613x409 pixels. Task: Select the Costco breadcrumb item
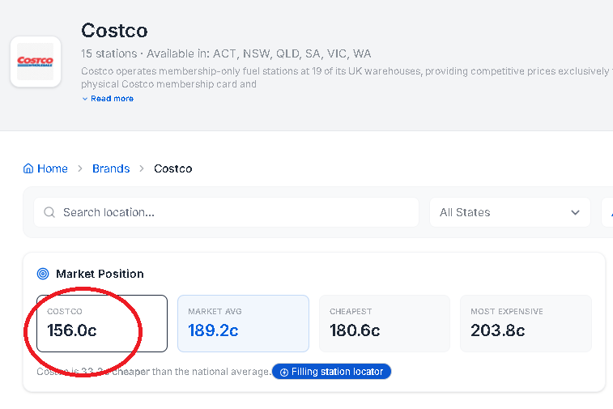[172, 168]
